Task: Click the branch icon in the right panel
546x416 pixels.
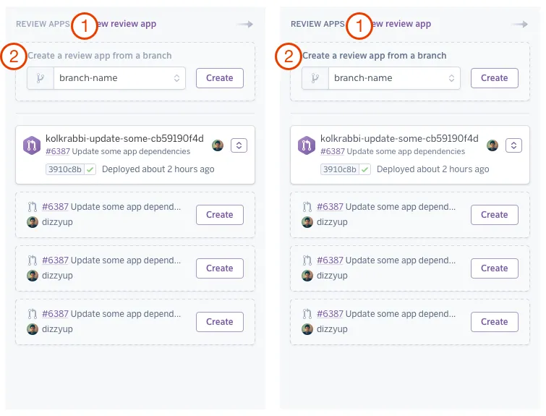Action: (315, 78)
